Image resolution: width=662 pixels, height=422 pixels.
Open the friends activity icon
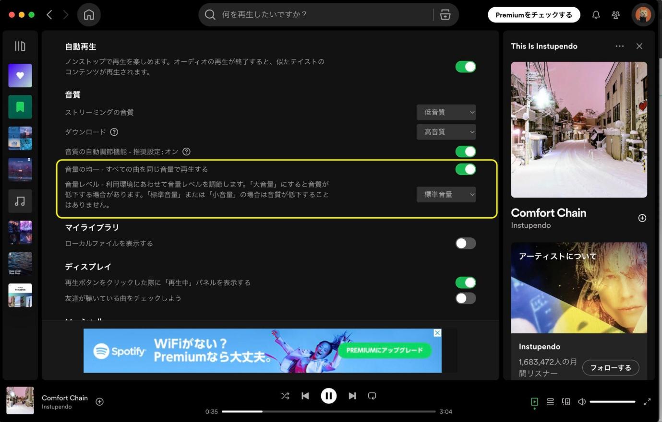615,15
